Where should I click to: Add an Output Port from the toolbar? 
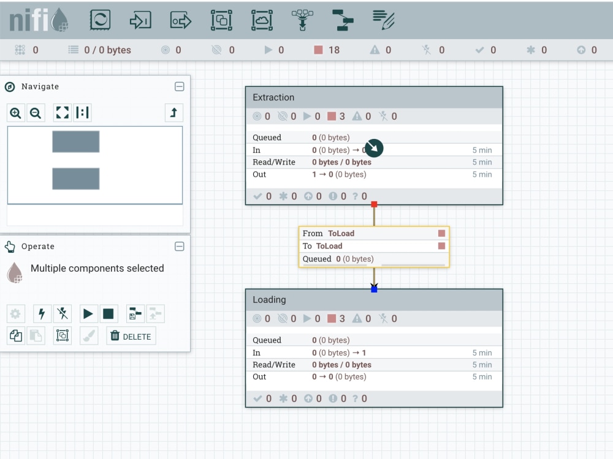pyautogui.click(x=180, y=20)
